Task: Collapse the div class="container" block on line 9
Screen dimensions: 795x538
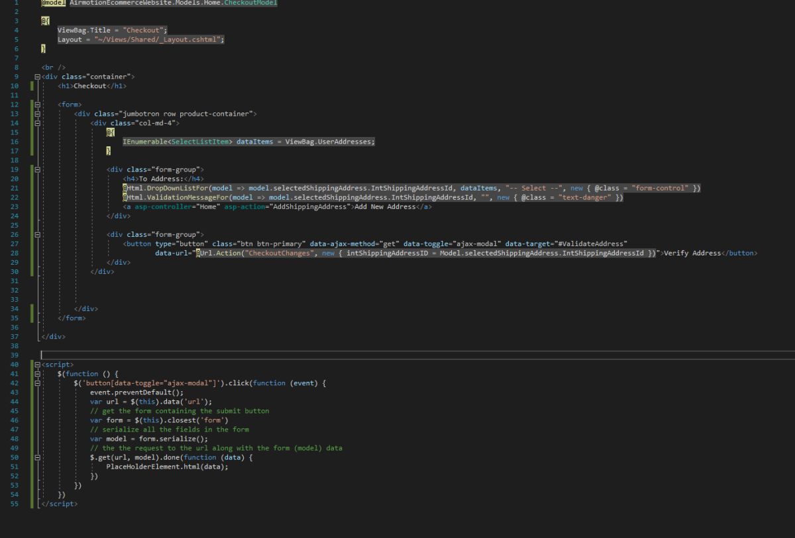Action: [37, 77]
